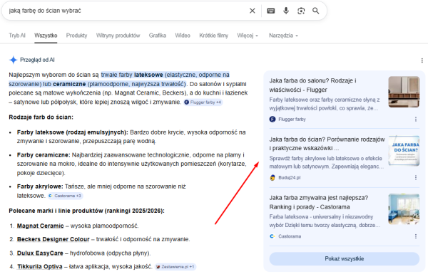428x274 pixels.
Task: Click the Castorama article room thumbnail
Action: (x=404, y=209)
